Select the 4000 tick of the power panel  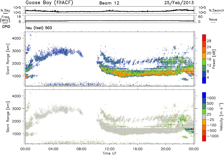pos(17,38)
